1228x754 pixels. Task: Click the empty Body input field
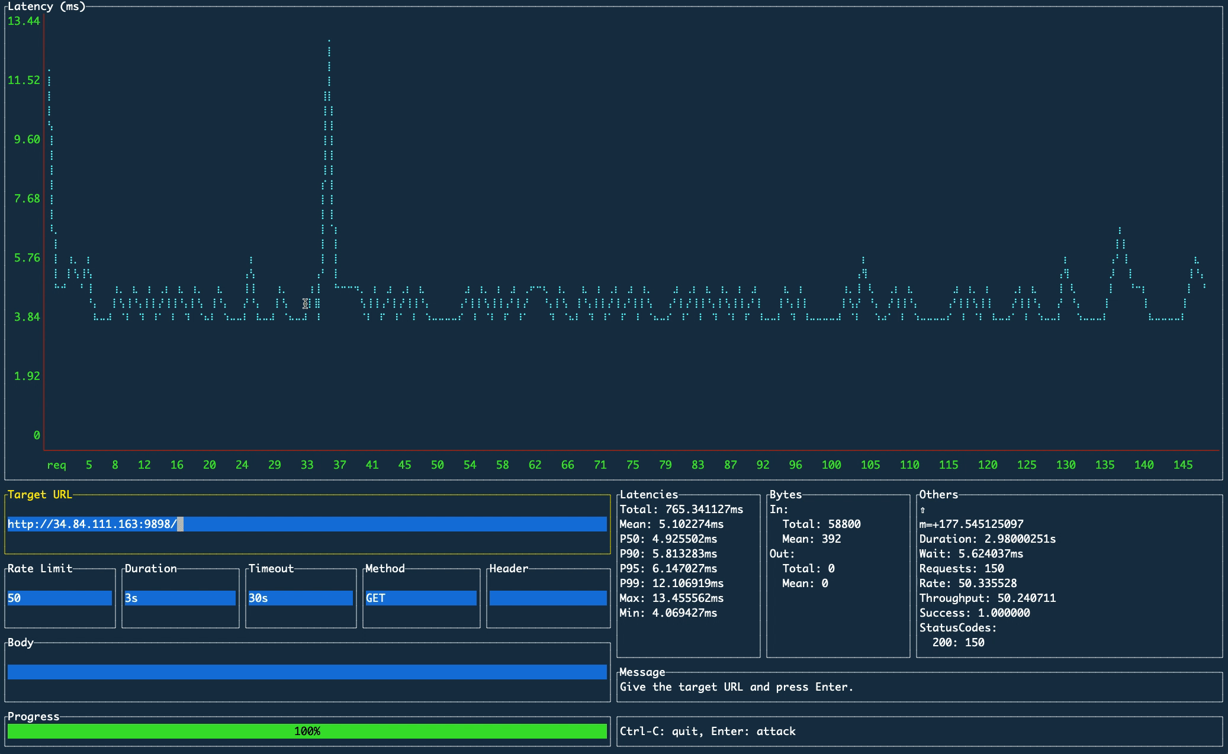307,672
